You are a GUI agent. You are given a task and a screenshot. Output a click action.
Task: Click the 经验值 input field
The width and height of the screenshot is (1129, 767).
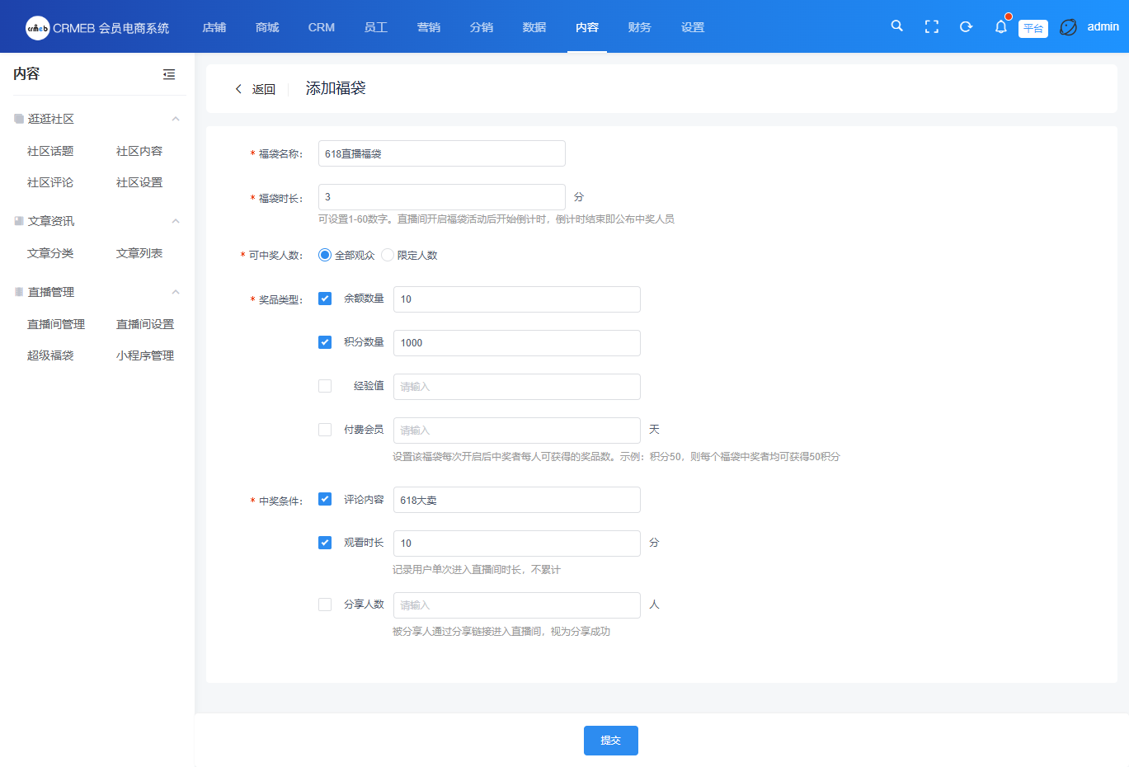click(517, 387)
